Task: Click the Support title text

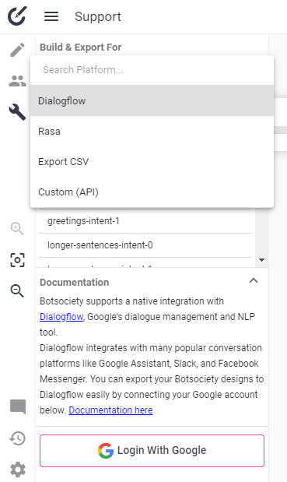Action: click(x=98, y=16)
